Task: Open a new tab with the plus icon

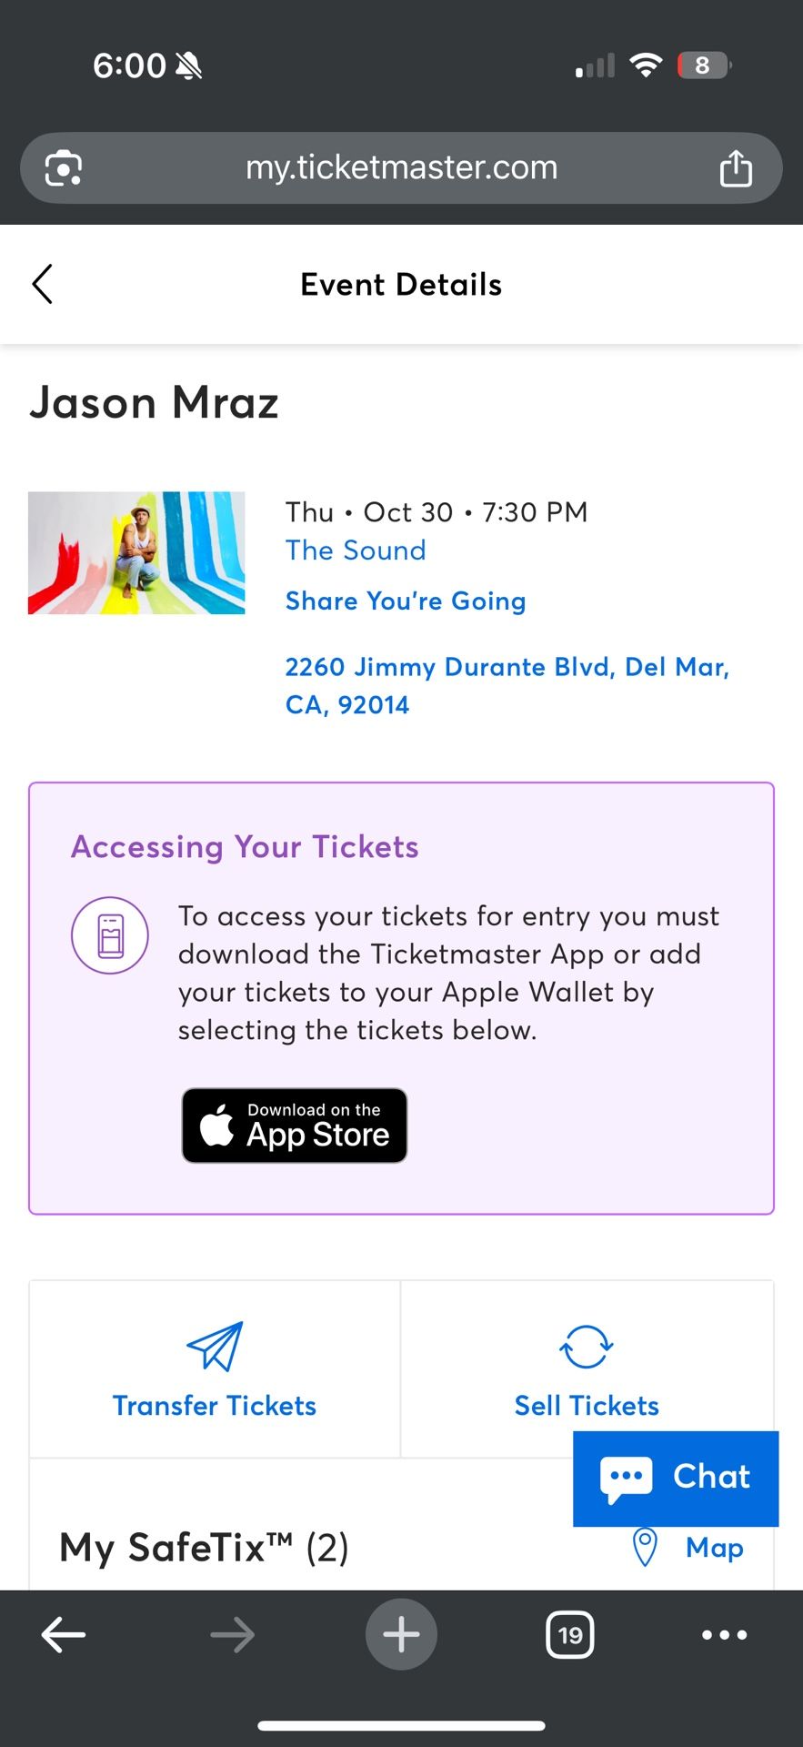Action: (x=401, y=1634)
